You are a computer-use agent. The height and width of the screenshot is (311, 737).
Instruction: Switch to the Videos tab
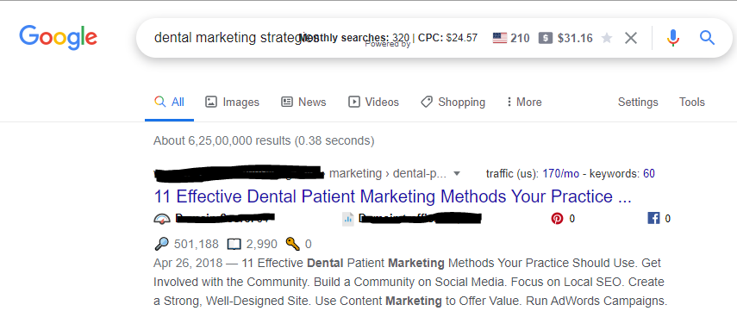coord(373,102)
